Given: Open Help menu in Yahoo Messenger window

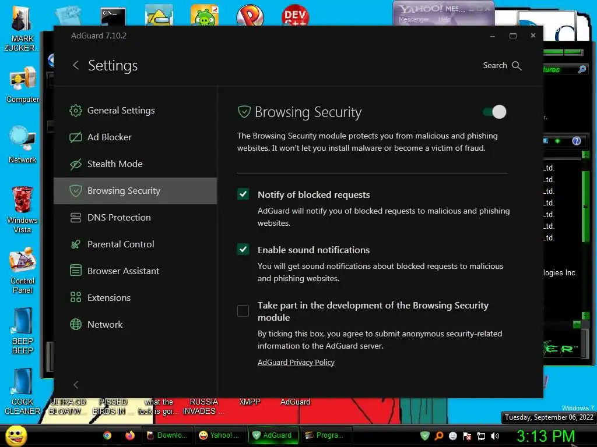Looking at the screenshot, I should coord(444,19).
